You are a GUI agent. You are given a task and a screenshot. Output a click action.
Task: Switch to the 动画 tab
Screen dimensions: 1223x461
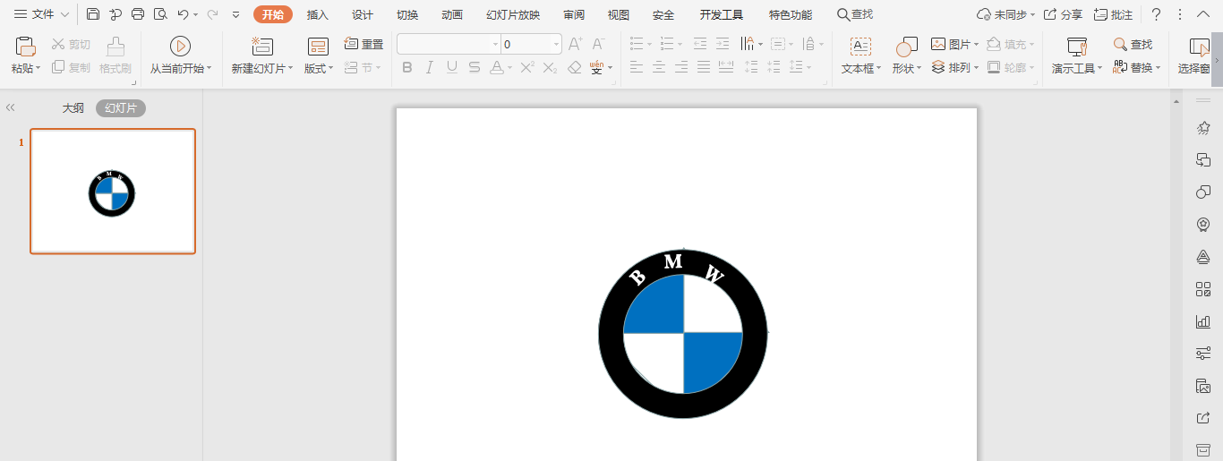452,14
